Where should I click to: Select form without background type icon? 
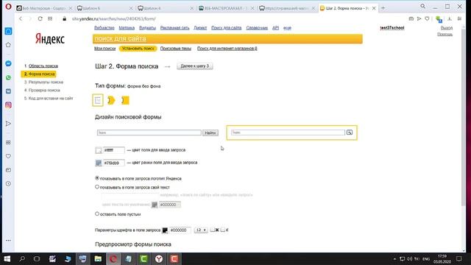coord(98,100)
